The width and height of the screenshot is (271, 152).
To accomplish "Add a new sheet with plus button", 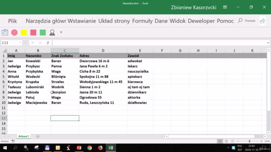I will [x=38, y=136].
